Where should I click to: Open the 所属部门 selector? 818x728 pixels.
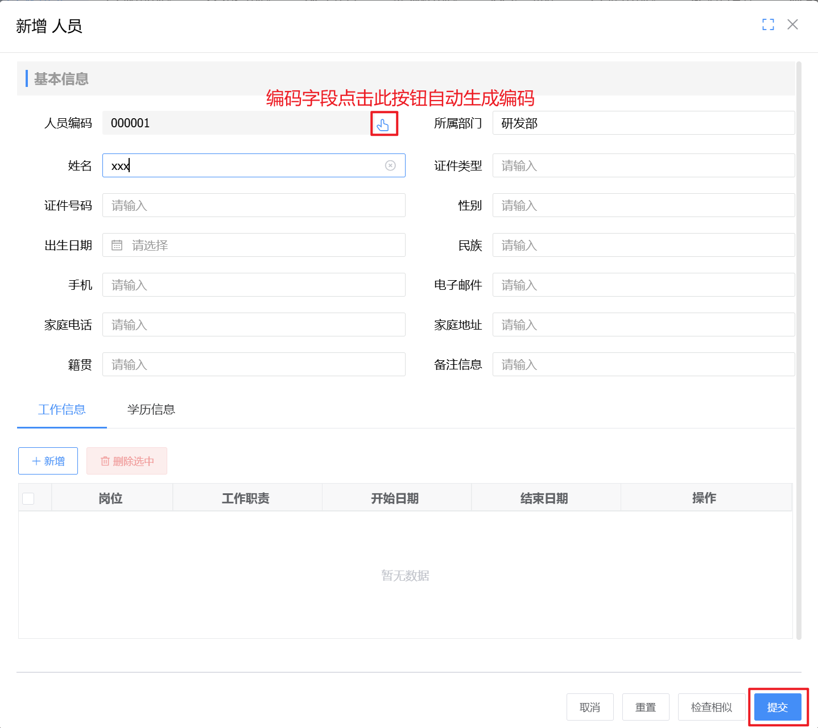click(643, 123)
